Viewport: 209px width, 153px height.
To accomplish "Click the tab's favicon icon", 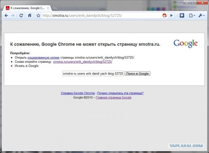I will click(8, 8).
